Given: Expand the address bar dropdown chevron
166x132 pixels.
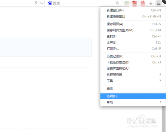Looking at the screenshot, I should tap(42, 3).
